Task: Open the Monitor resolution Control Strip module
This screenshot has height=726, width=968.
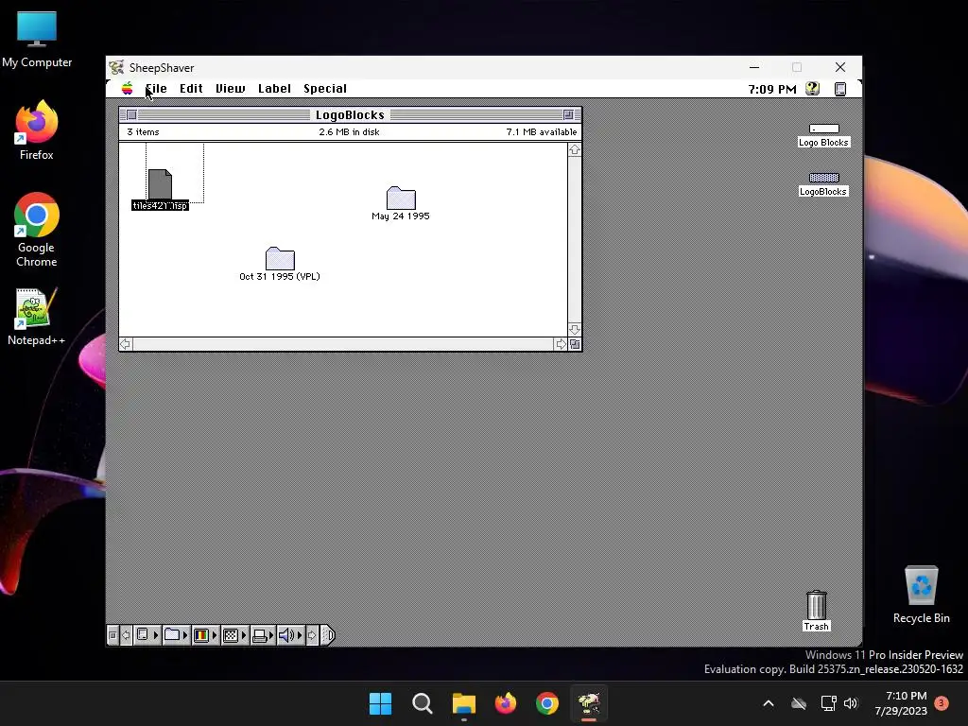Action: tap(234, 635)
